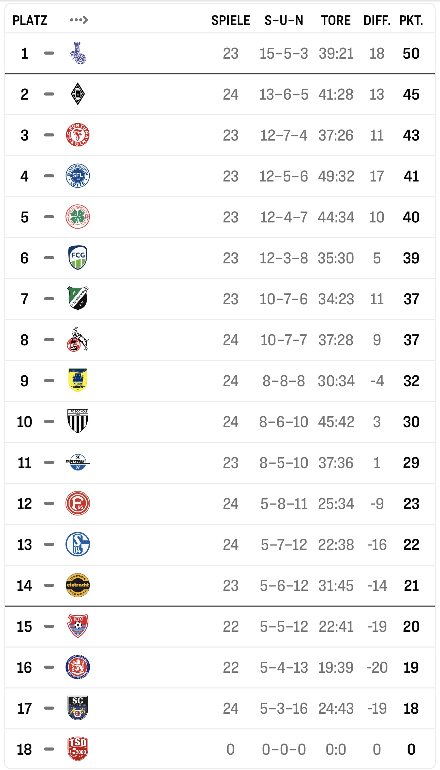
Task: Open the SC Wiedenbrück crest
Action: pyautogui.click(x=78, y=708)
